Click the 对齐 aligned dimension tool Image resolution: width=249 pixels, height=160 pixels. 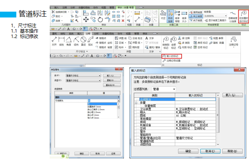54,42
